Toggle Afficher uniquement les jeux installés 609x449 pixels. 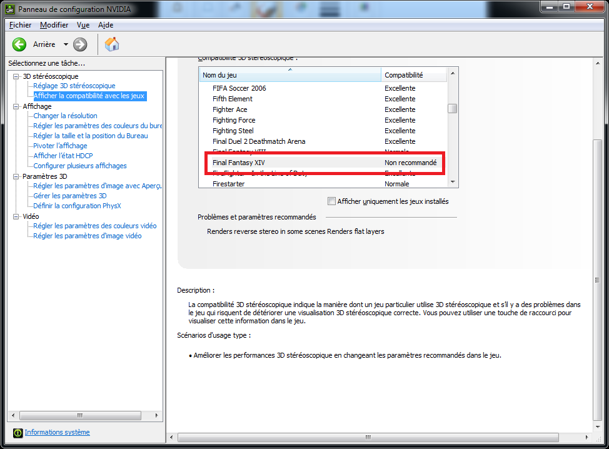tap(331, 201)
